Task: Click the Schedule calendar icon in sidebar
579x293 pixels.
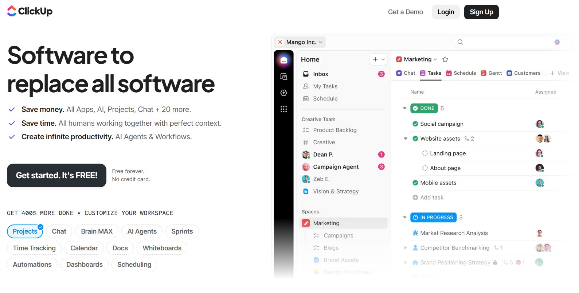Action: point(306,99)
